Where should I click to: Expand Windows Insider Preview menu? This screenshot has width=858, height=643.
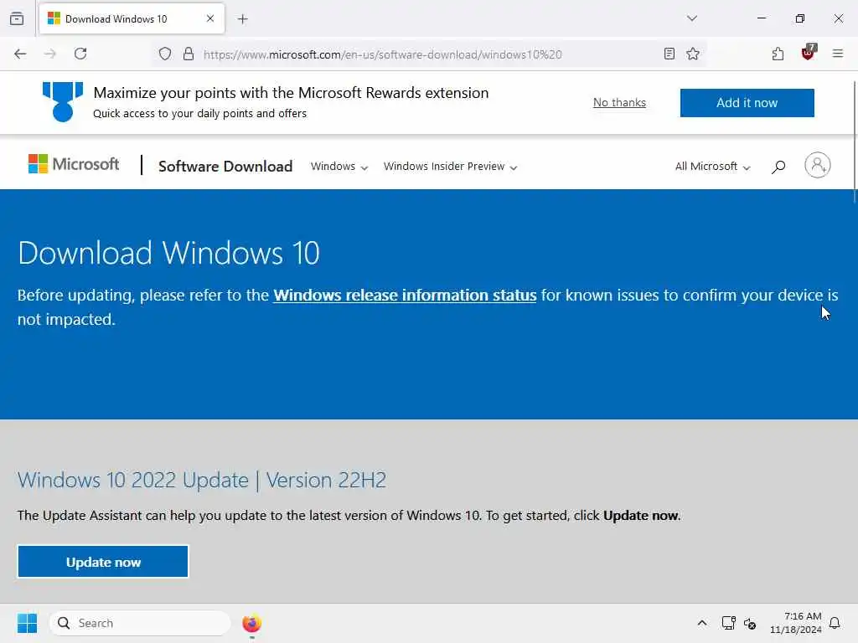tap(450, 167)
